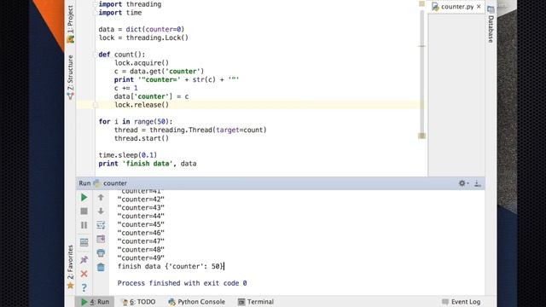The image size is (546, 307).
Task: Open the Database side panel
Action: tap(491, 25)
